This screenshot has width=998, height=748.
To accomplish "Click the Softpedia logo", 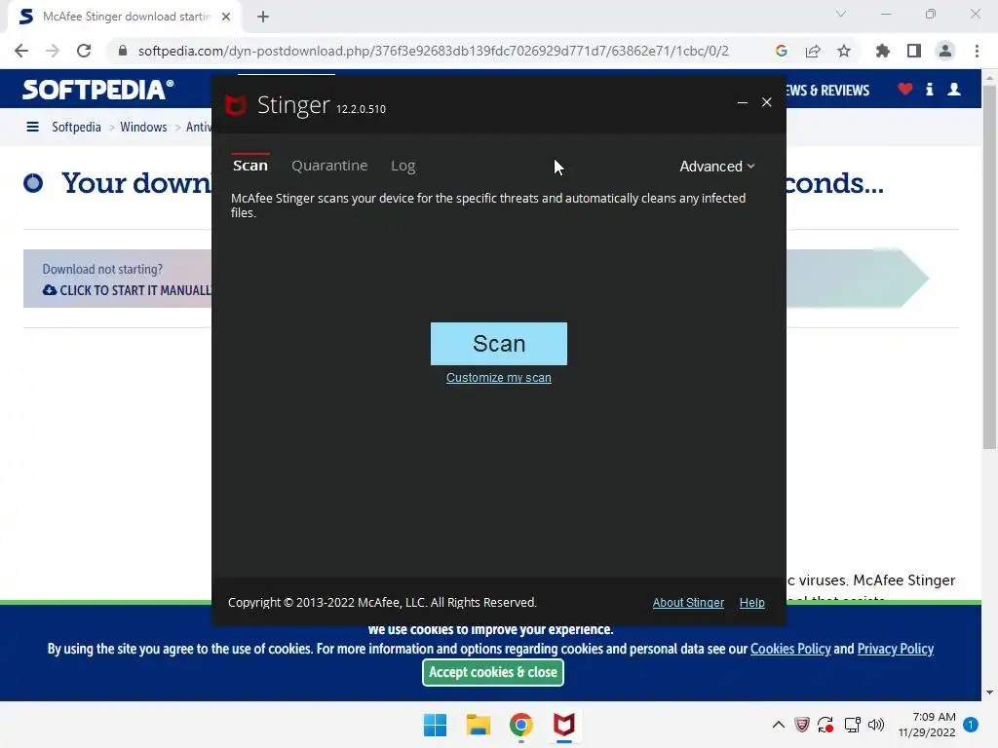I will coord(98,90).
